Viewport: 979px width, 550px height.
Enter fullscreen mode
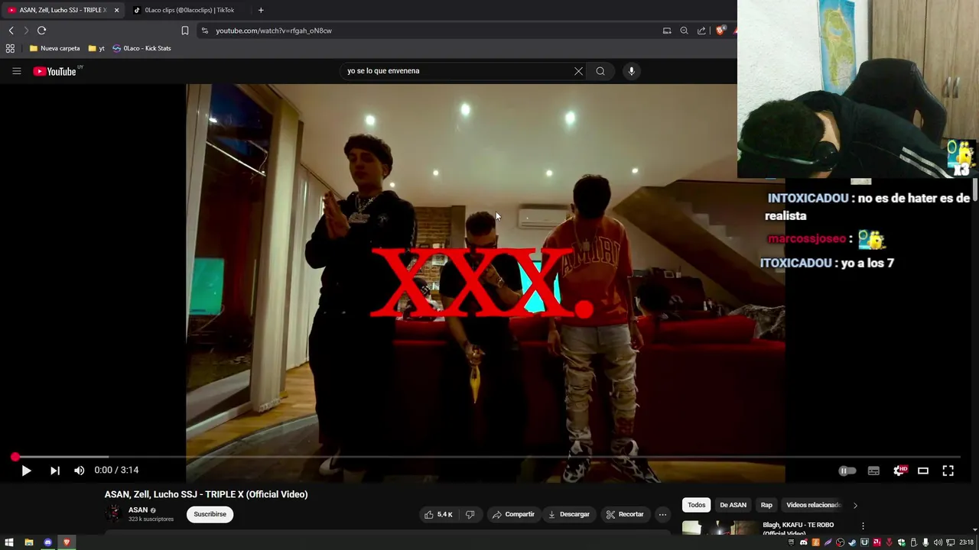point(948,471)
